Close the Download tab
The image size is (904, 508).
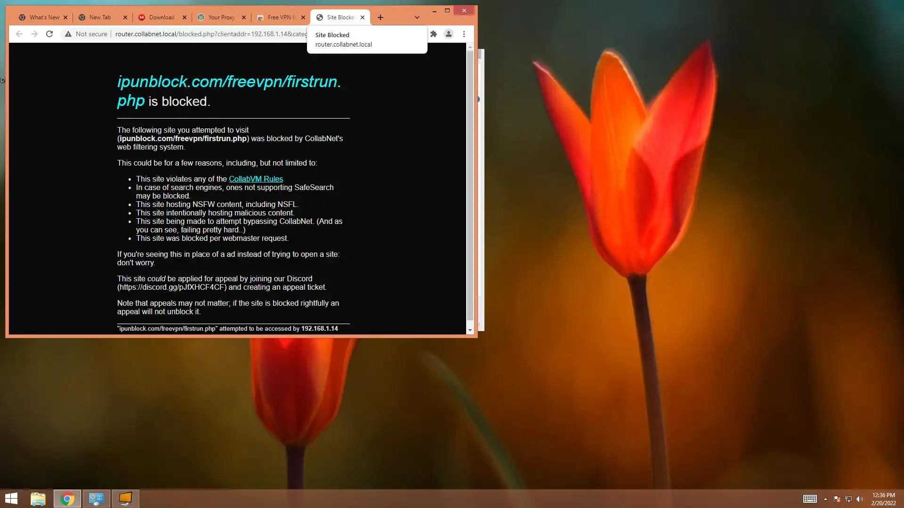point(185,17)
